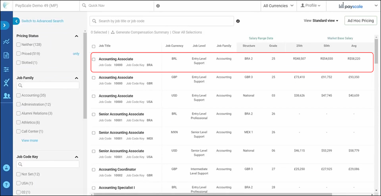Sort by Job Title column header
381x196 pixels.
pos(105,46)
